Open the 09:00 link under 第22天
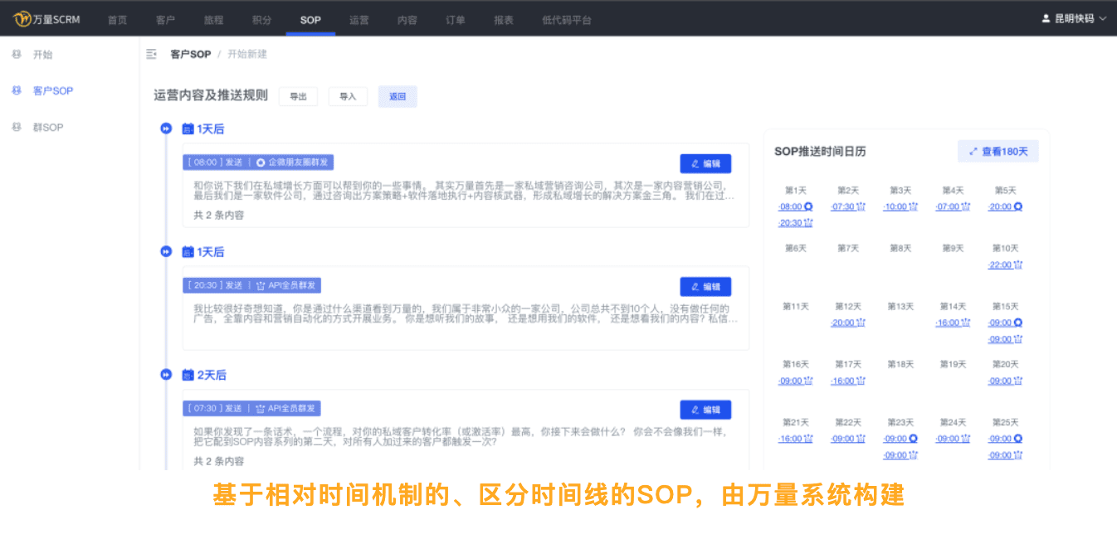Viewport: 1117px width, 539px height. click(x=848, y=439)
